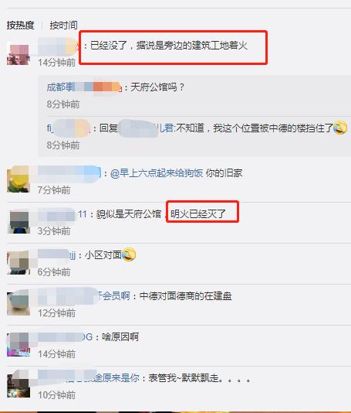This screenshot has height=413, width=351.
Task: Open avatar of the 建筑工地着火 commenter
Action: click(x=18, y=53)
